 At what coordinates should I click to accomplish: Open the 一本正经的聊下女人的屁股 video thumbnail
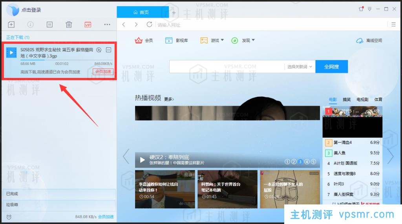290,189
